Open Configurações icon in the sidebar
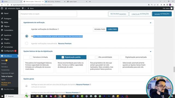 coord(2,51)
